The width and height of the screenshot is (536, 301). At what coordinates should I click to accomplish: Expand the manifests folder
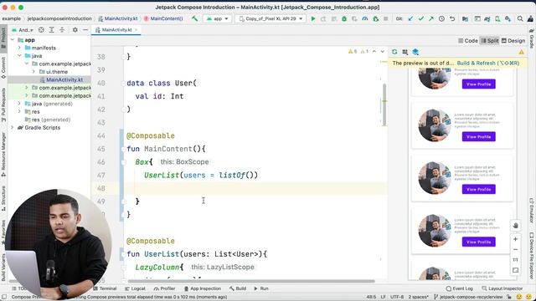point(19,48)
